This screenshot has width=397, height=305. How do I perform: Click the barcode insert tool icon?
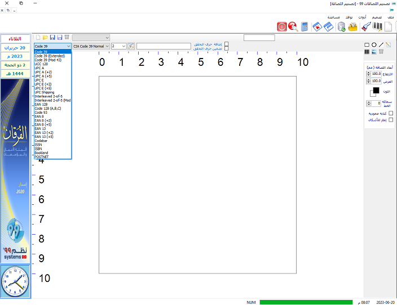point(367,52)
